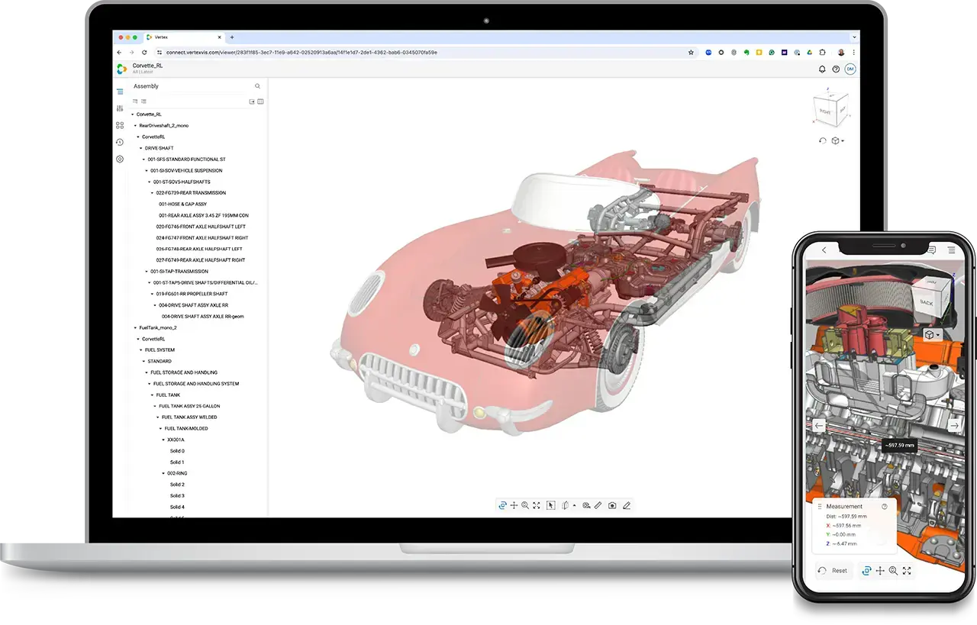
Task: Click the browser back button
Action: coord(120,53)
